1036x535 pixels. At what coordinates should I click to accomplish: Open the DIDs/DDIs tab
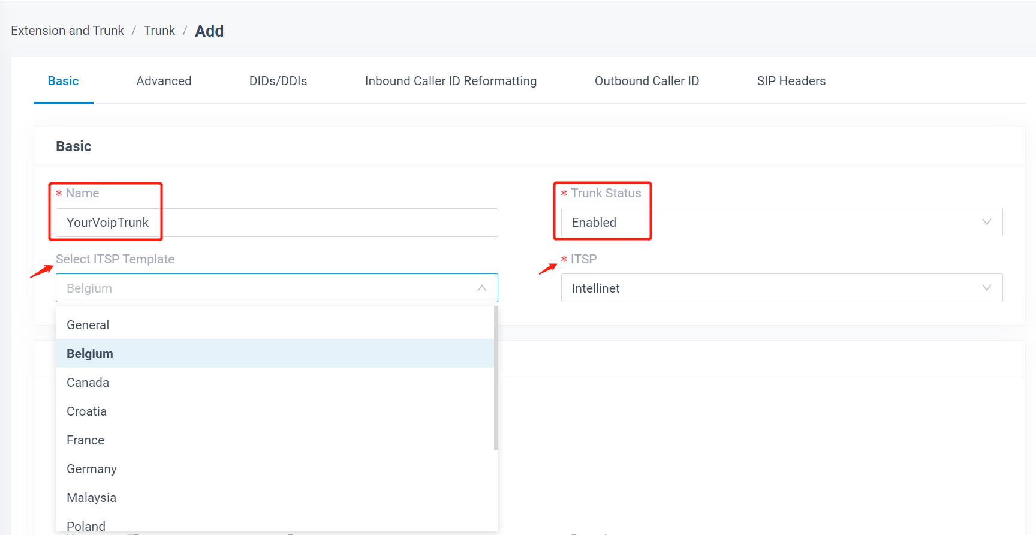(x=278, y=81)
